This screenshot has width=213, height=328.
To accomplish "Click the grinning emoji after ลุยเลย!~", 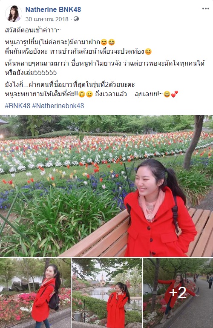I will pyautogui.click(x=167, y=95).
